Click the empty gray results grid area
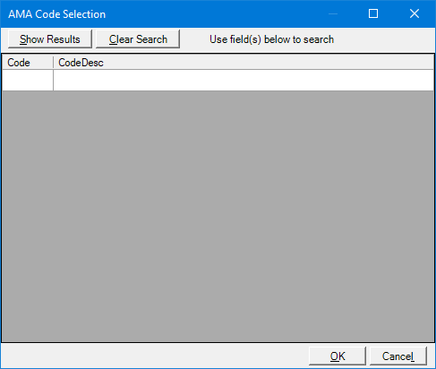Screen dimensions: 436x369 point(218,216)
